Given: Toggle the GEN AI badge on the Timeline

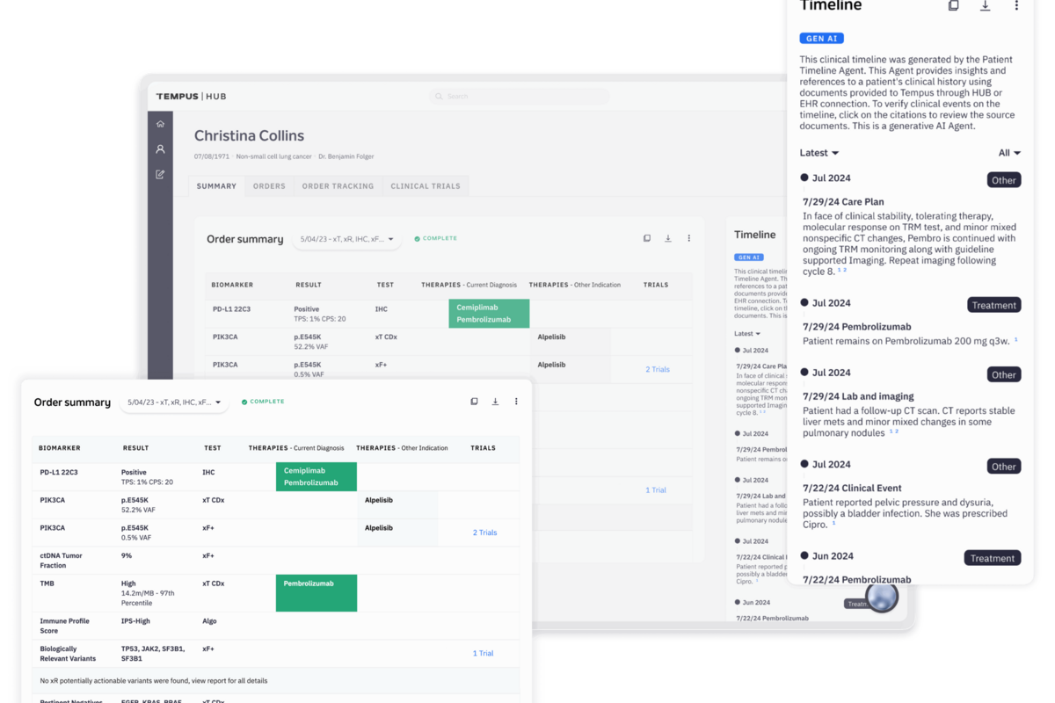Looking at the screenshot, I should coord(820,38).
